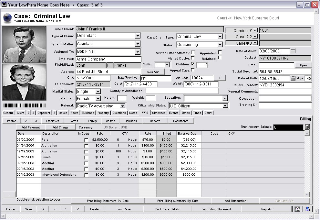Click the blue export icon at bottom right
The image size is (320, 220).
[307, 209]
